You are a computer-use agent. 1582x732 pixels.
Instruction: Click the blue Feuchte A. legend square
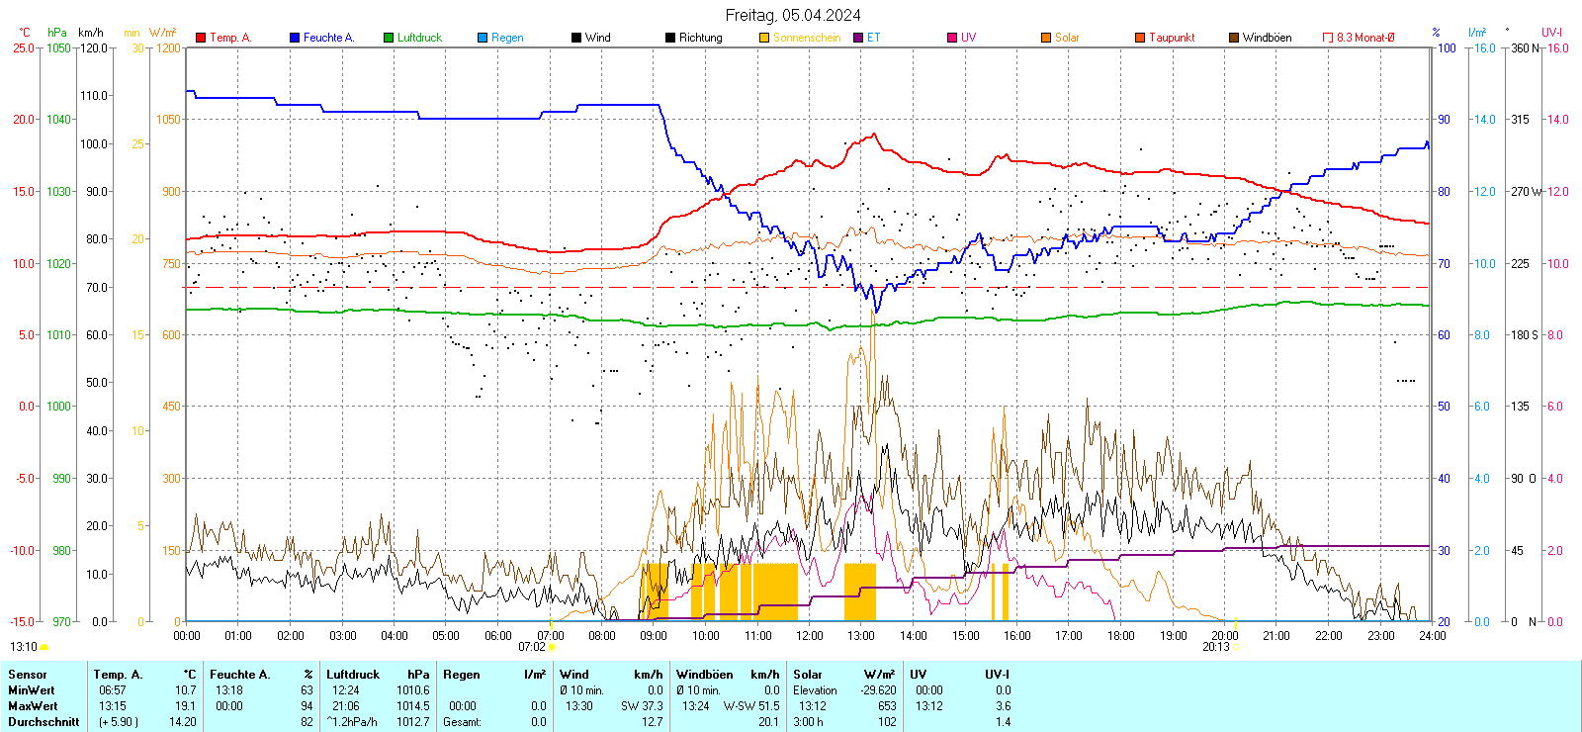(295, 38)
